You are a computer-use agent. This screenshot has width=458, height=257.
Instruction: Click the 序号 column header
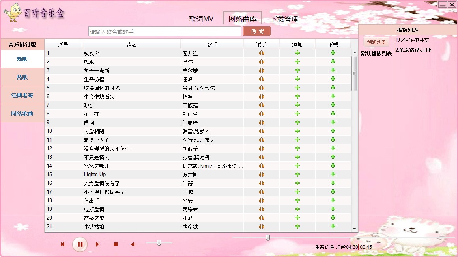[x=63, y=44]
